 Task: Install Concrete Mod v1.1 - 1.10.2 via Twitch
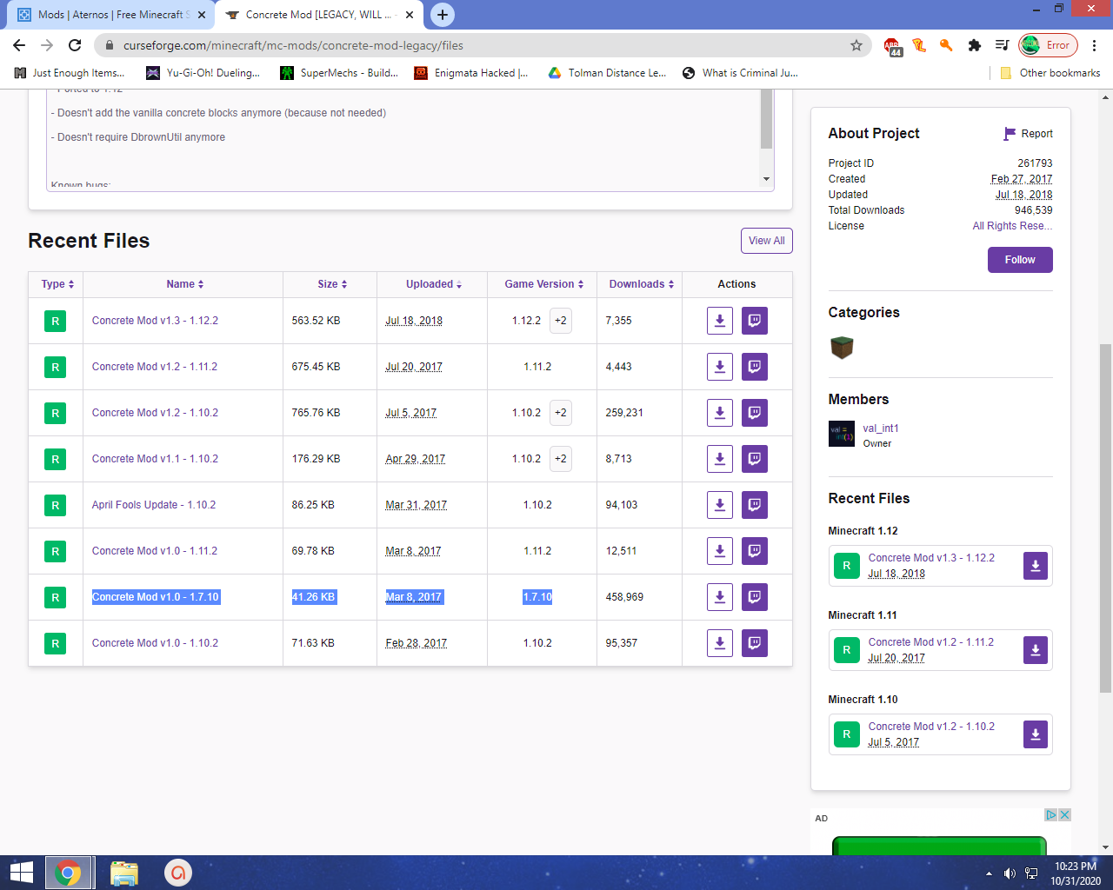pyautogui.click(x=755, y=459)
